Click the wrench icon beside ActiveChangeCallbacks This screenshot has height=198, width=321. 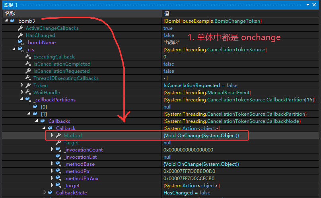[20, 28]
